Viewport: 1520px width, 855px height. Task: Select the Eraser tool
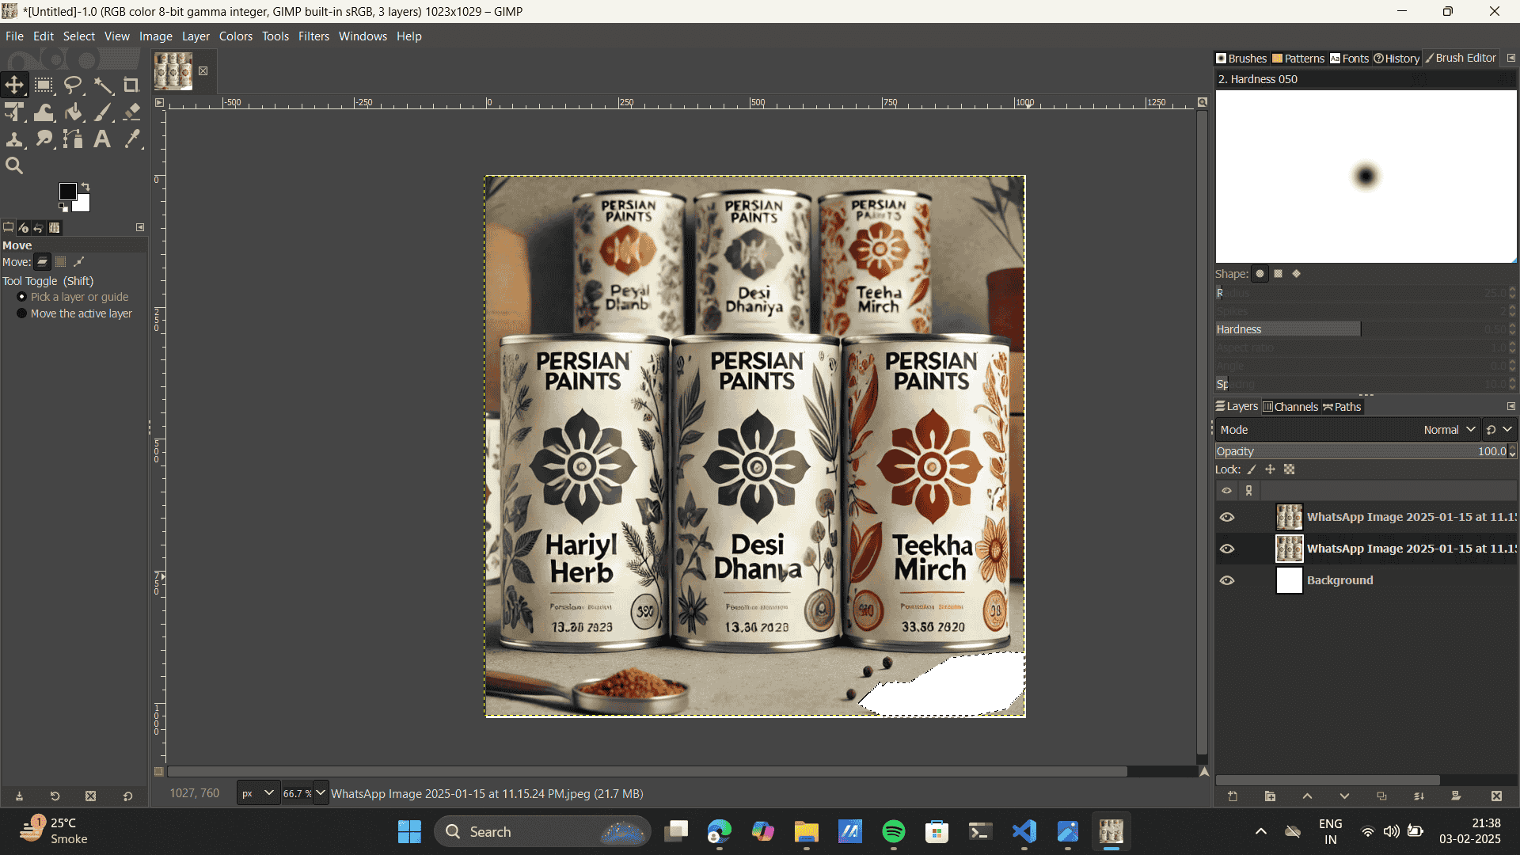(x=131, y=112)
